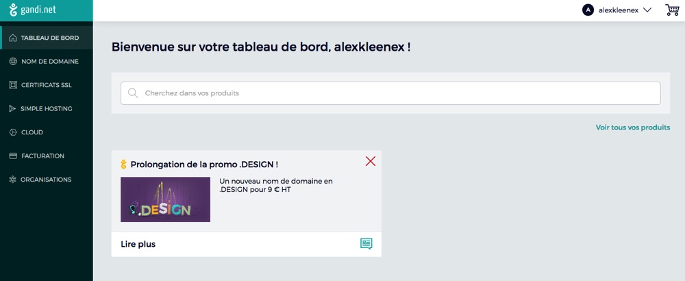Open the Facturation menu entry
The width and height of the screenshot is (685, 281).
(x=42, y=156)
